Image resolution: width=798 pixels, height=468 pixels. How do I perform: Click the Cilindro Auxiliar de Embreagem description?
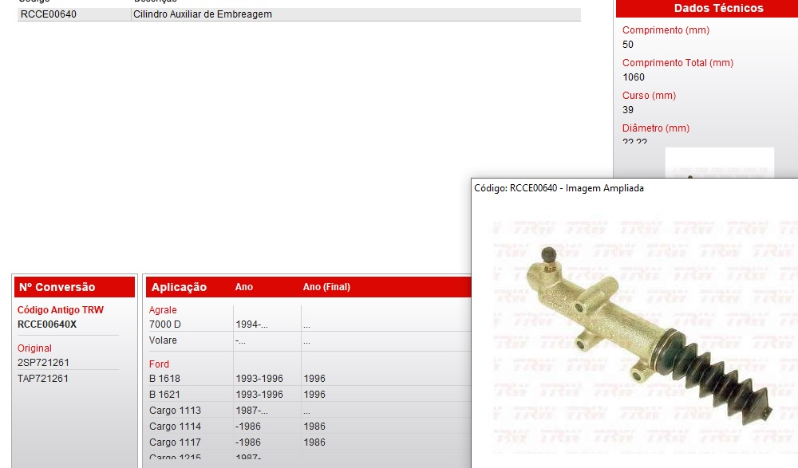pos(203,14)
